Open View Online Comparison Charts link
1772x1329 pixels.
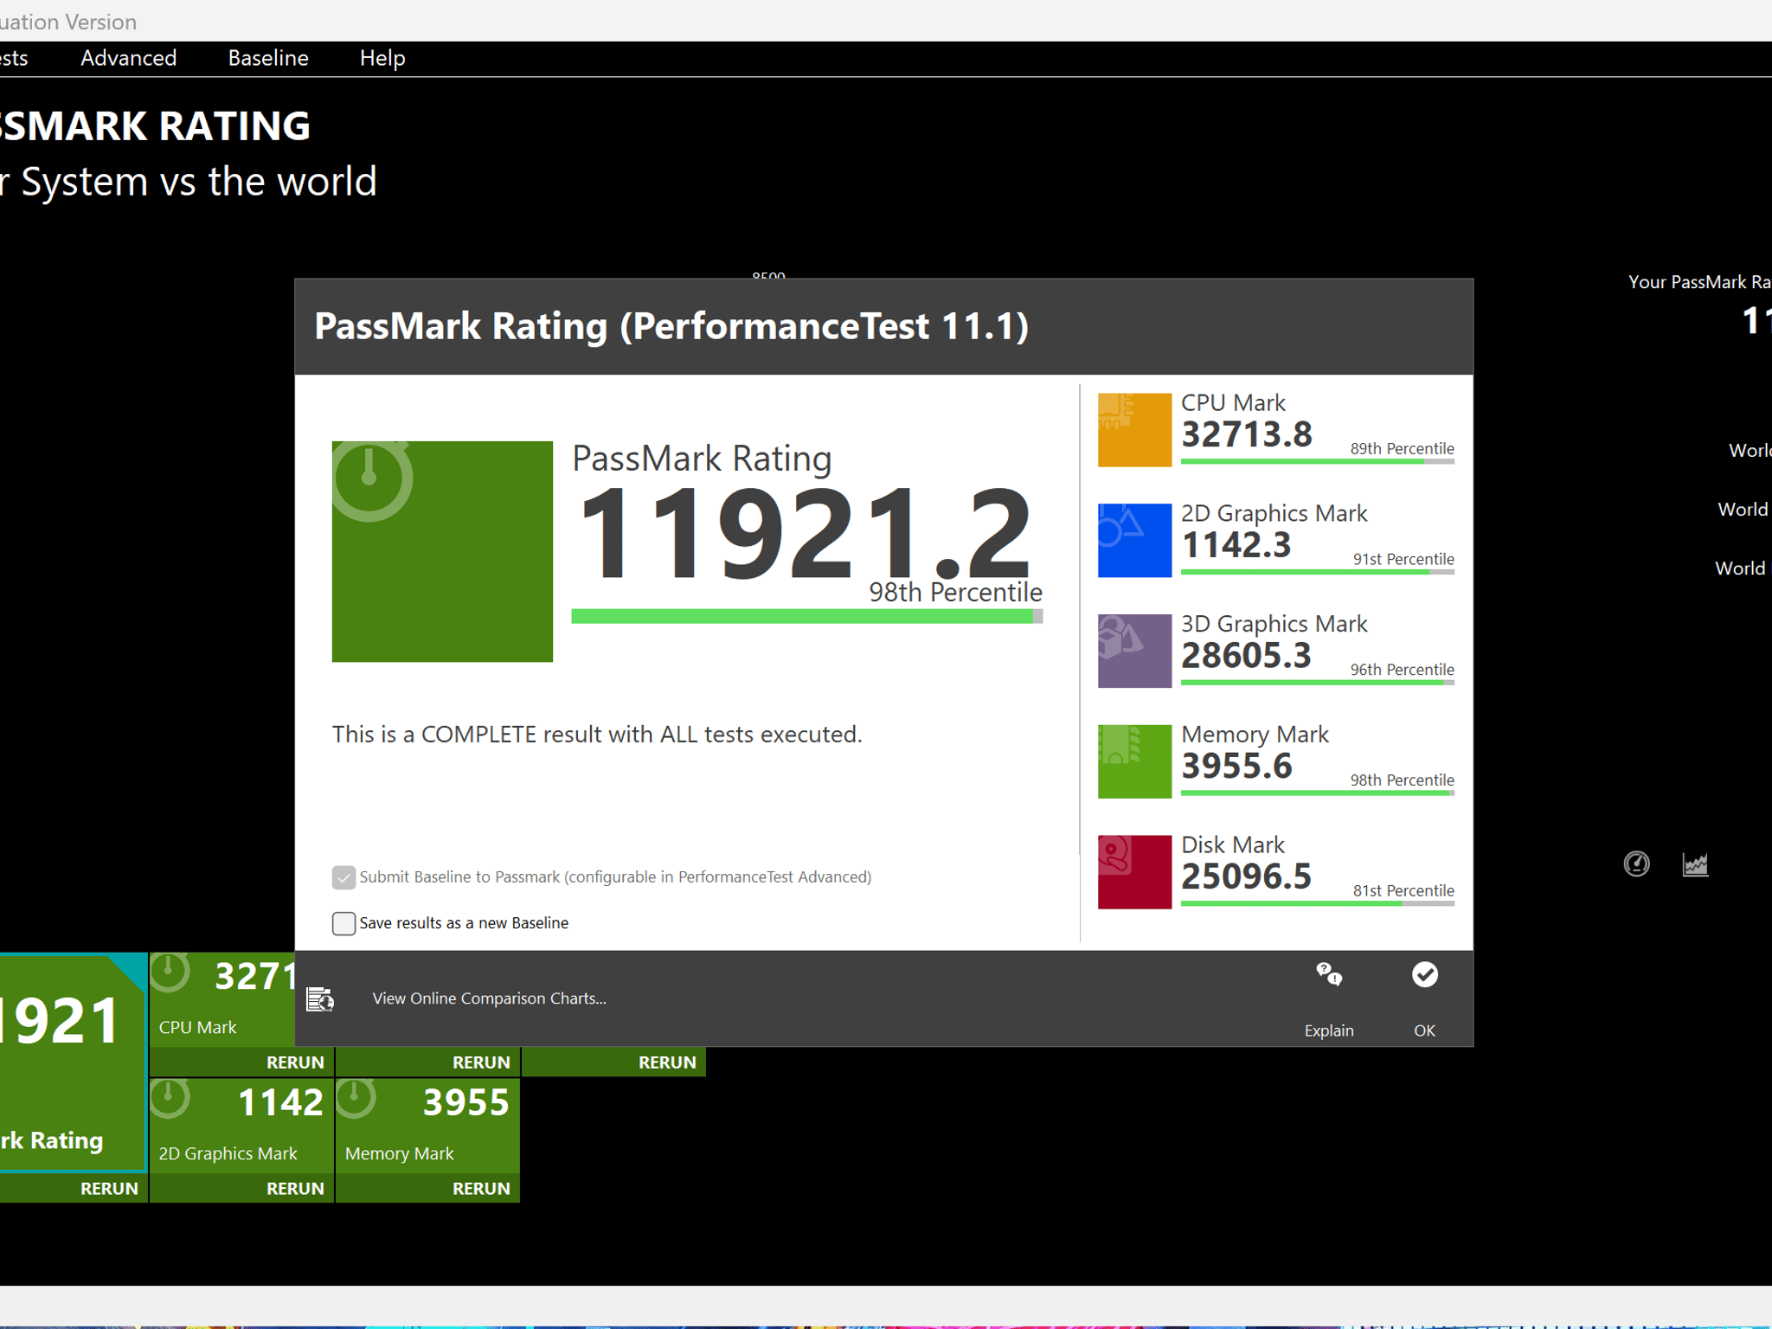pyautogui.click(x=489, y=998)
